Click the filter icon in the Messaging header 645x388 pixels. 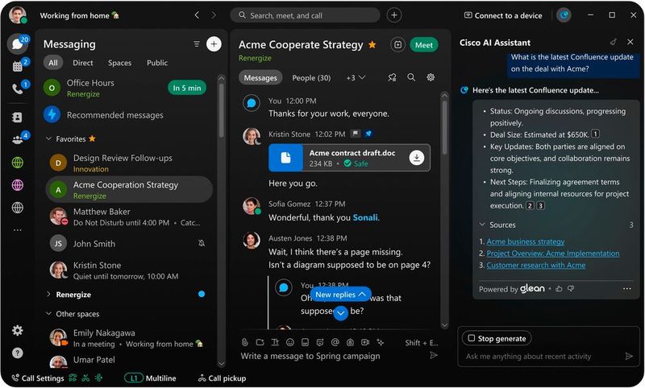[x=197, y=44]
